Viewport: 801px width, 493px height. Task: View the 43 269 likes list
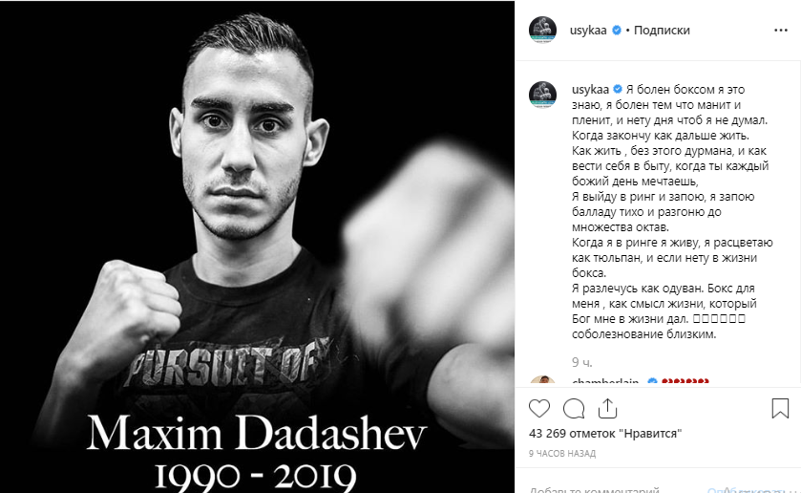tap(605, 434)
